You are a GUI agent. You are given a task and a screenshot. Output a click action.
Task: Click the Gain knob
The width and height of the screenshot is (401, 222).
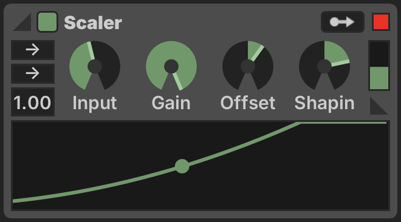click(x=171, y=66)
